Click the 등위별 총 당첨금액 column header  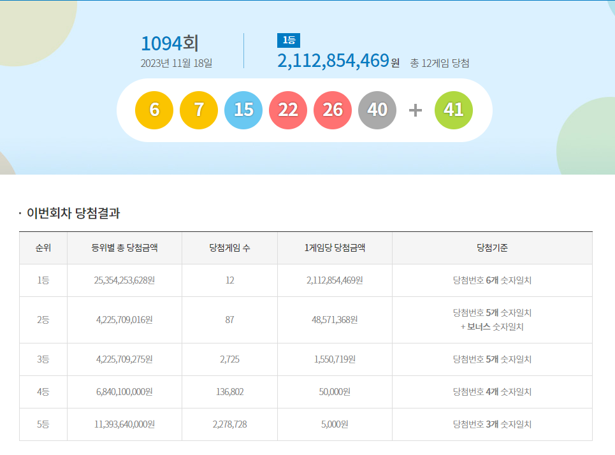pyautogui.click(x=124, y=248)
